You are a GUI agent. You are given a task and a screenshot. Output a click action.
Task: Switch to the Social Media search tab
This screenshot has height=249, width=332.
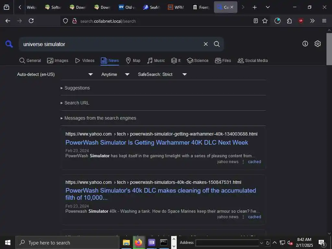(253, 61)
